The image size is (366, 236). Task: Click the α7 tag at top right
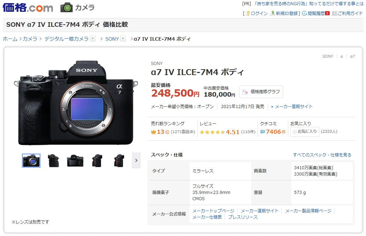pyautogui.click(x=352, y=56)
